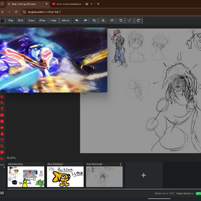Open the Help menu

click(54, 21)
